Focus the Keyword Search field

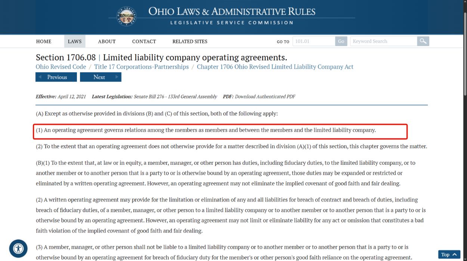[383, 41]
